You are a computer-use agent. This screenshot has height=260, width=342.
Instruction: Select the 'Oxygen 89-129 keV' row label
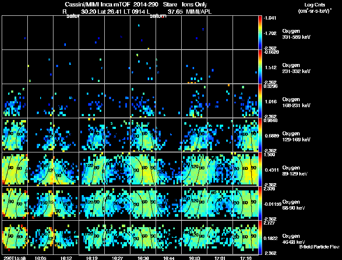pyautogui.click(x=295, y=171)
